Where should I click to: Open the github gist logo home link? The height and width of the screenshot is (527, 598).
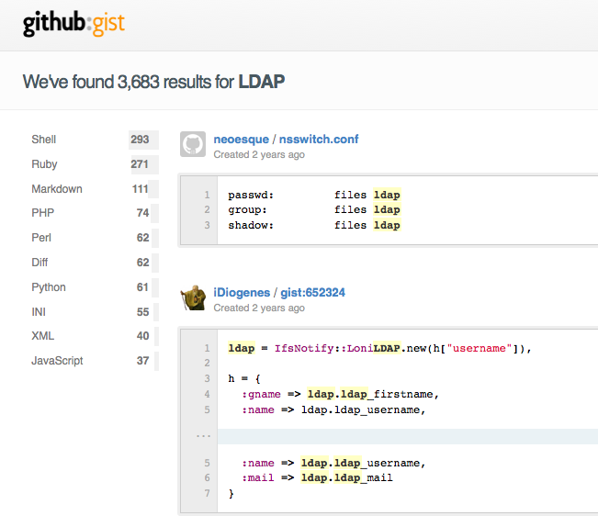point(73,23)
